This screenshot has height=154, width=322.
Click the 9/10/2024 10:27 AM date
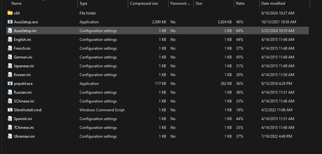[277, 13]
